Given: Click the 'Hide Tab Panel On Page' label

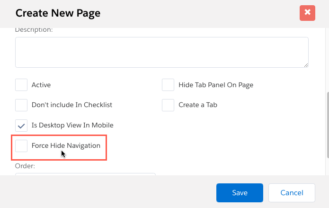Looking at the screenshot, I should [x=216, y=85].
